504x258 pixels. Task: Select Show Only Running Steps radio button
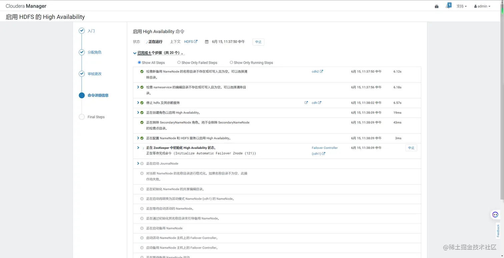[231, 63]
